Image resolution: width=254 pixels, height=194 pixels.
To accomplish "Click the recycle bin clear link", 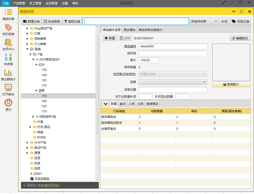I will [48, 185].
